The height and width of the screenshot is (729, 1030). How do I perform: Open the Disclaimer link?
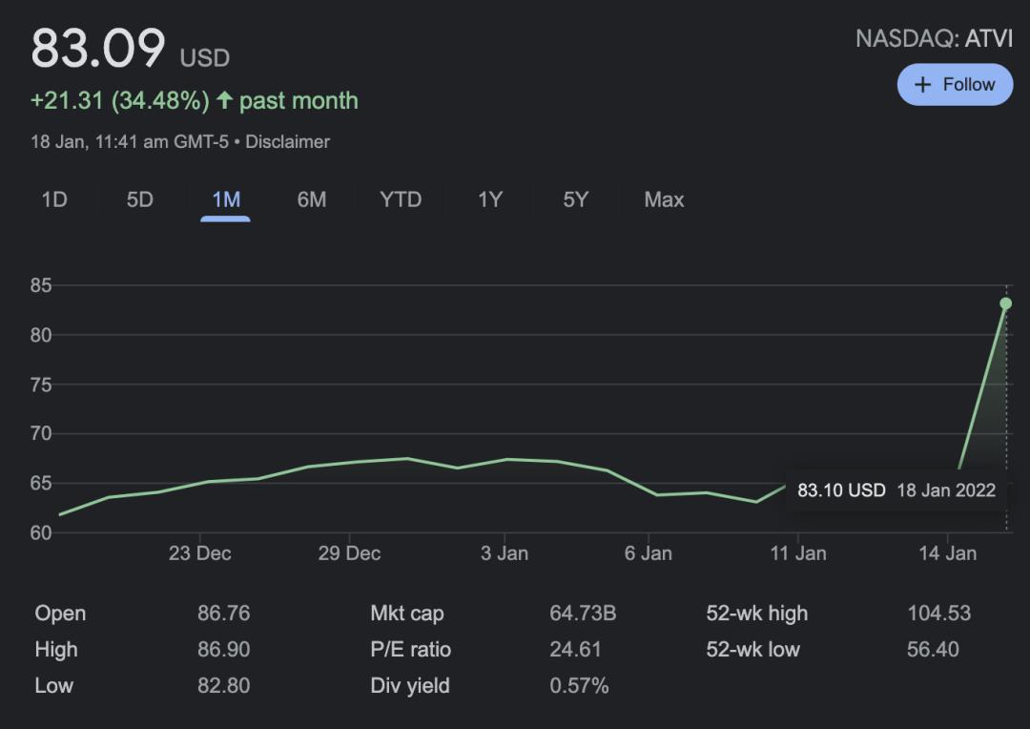click(288, 141)
